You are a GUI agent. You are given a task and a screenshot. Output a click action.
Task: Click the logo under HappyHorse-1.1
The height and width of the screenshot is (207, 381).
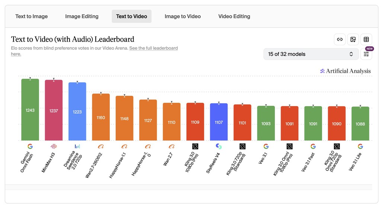124,147
